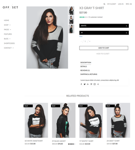Click the generic share icon
The height and width of the screenshot is (150, 135).
click(x=98, y=84)
